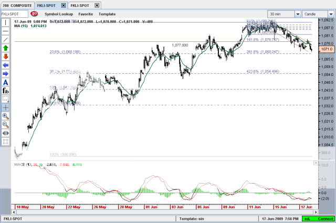Viewport: 336px width, 223px height.
Task: Place a red down arrow marker
Action: coord(5,57)
